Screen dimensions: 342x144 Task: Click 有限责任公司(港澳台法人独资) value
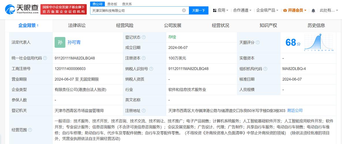[80, 90]
